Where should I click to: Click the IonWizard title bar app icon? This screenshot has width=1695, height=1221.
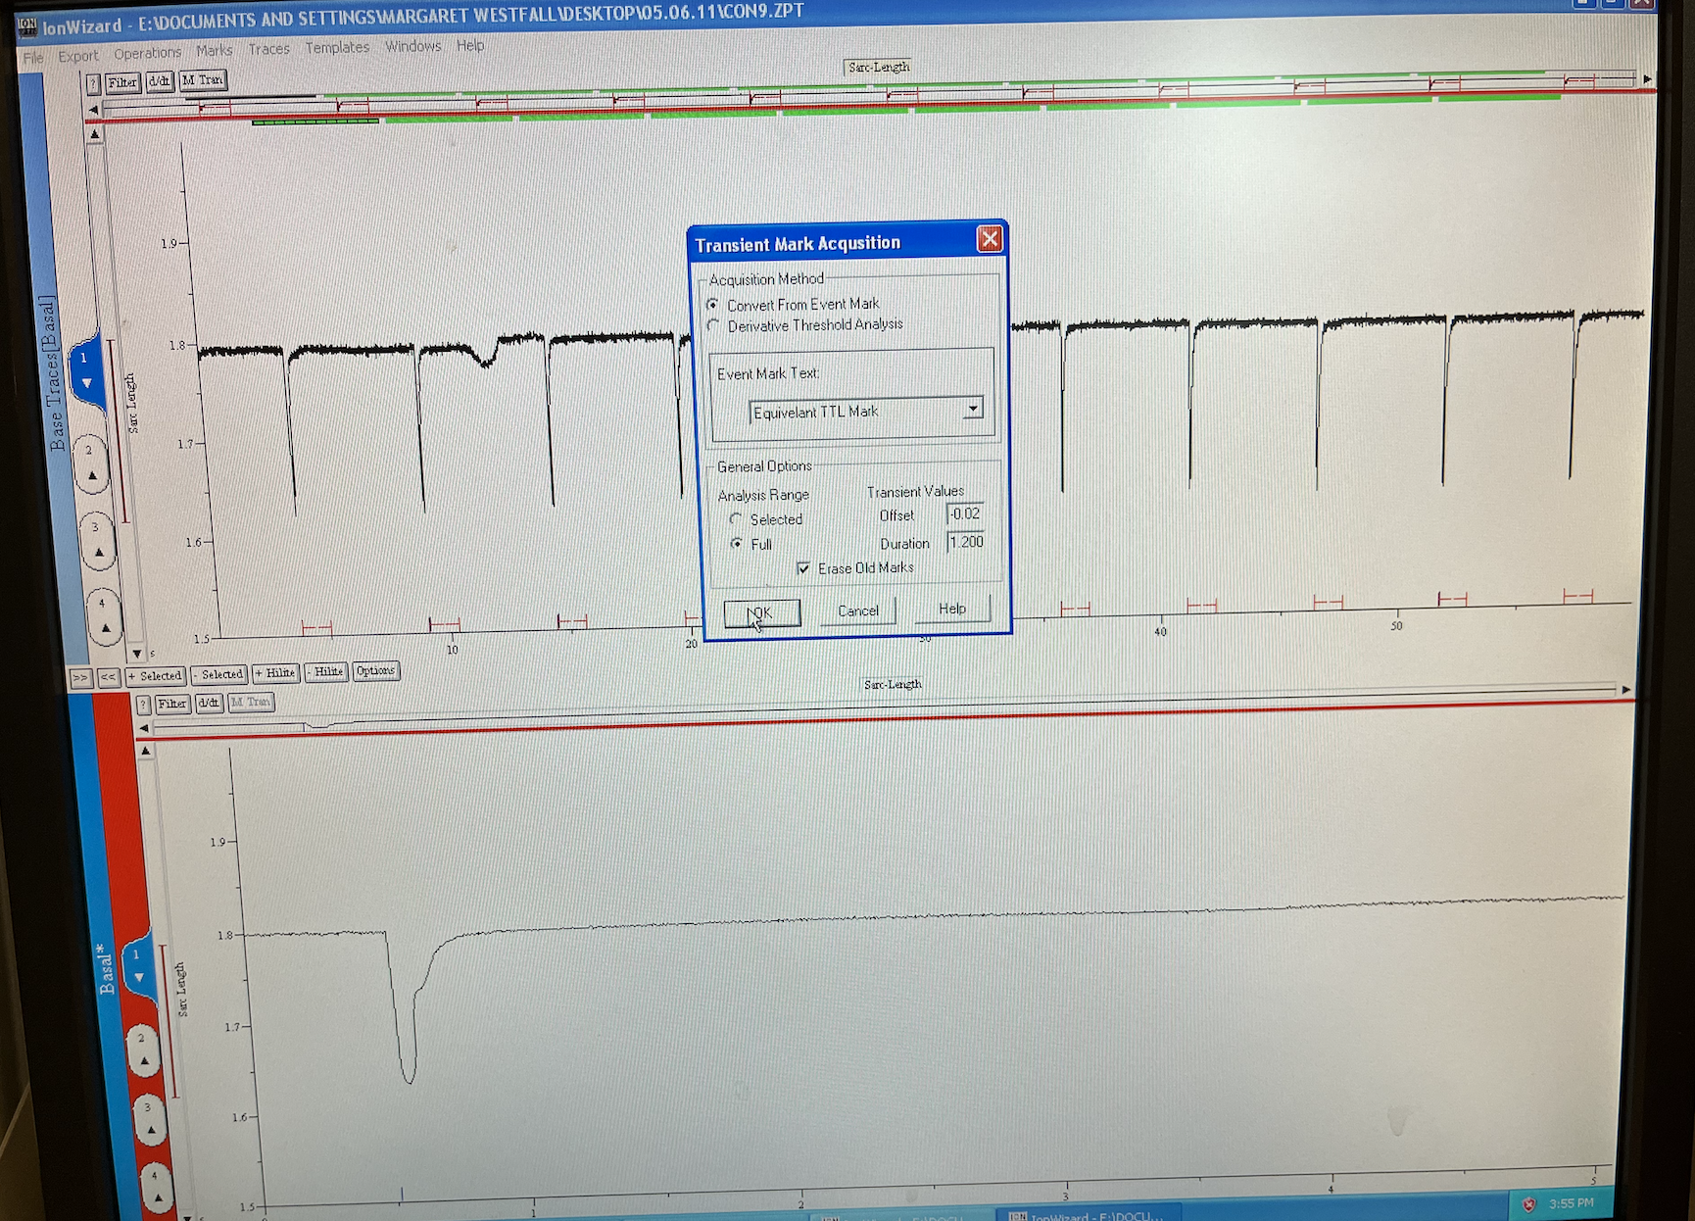26,26
